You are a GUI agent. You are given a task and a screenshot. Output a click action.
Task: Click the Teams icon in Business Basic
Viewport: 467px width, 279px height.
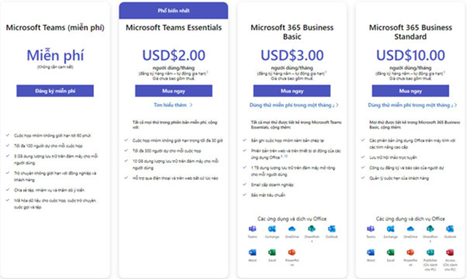tap(254, 228)
